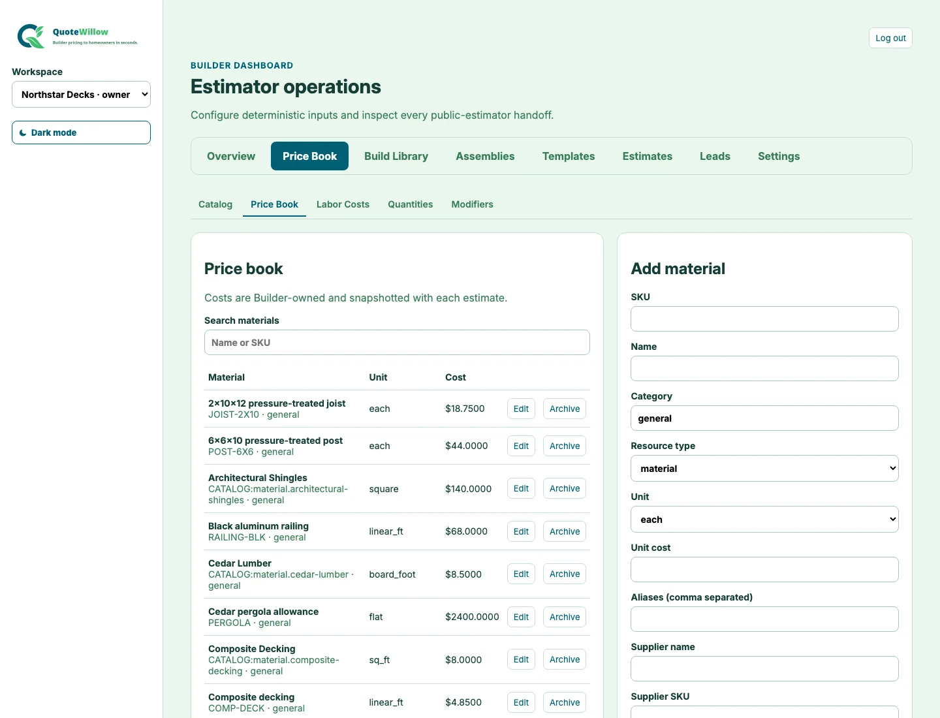Open the Settings tab
This screenshot has height=718, width=940.
[779, 156]
